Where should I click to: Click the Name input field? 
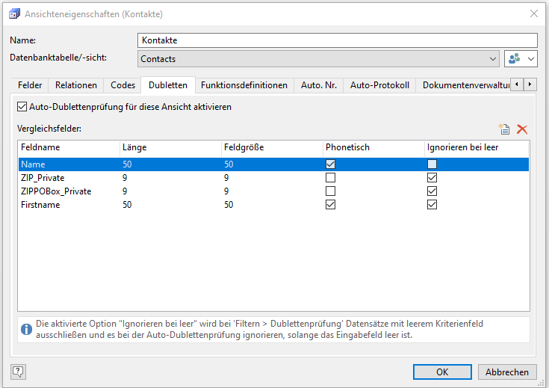click(x=337, y=40)
